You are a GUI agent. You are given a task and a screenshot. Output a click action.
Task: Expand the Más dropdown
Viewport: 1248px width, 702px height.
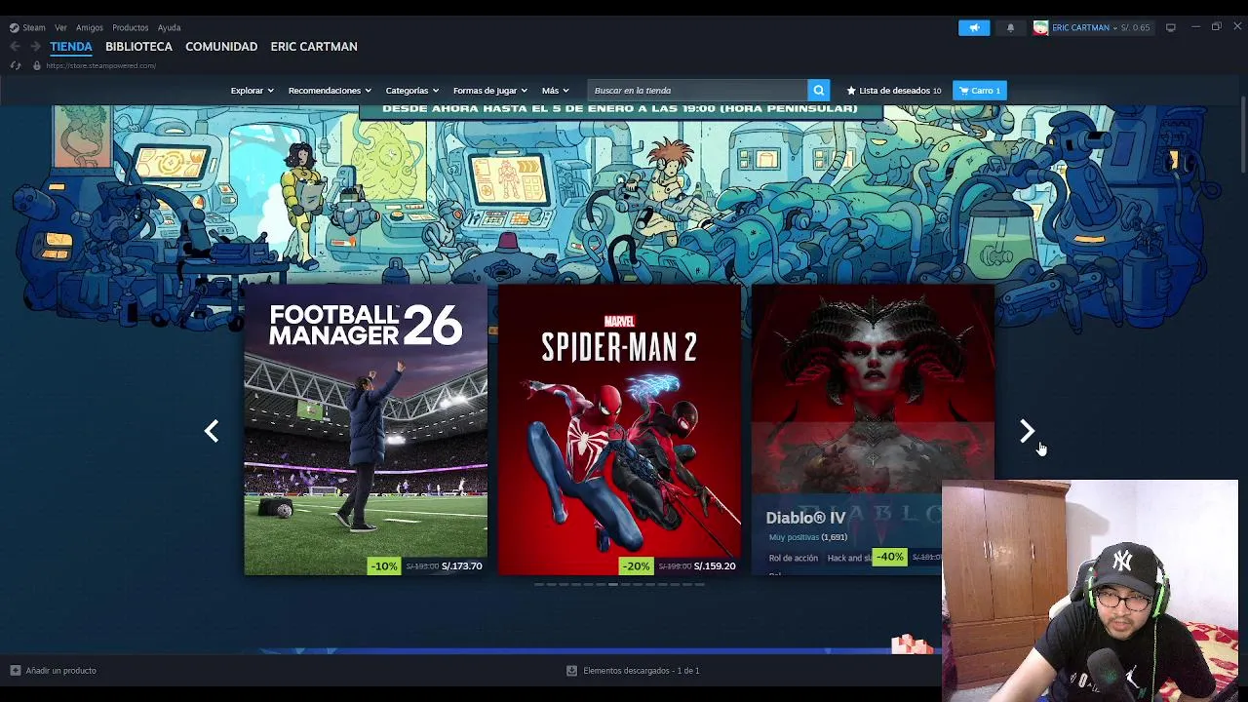point(555,91)
